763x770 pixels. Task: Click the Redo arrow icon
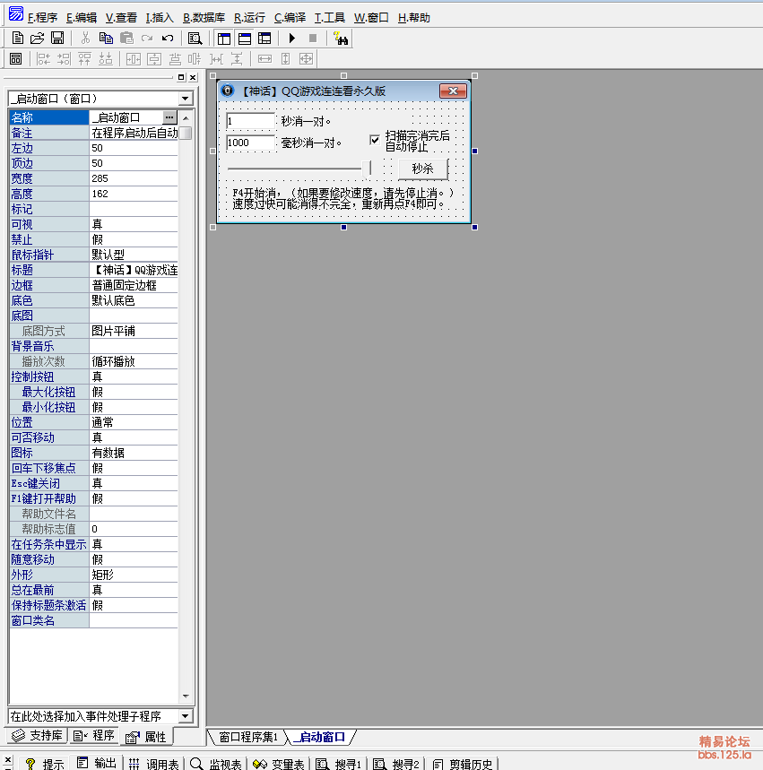click(x=146, y=39)
